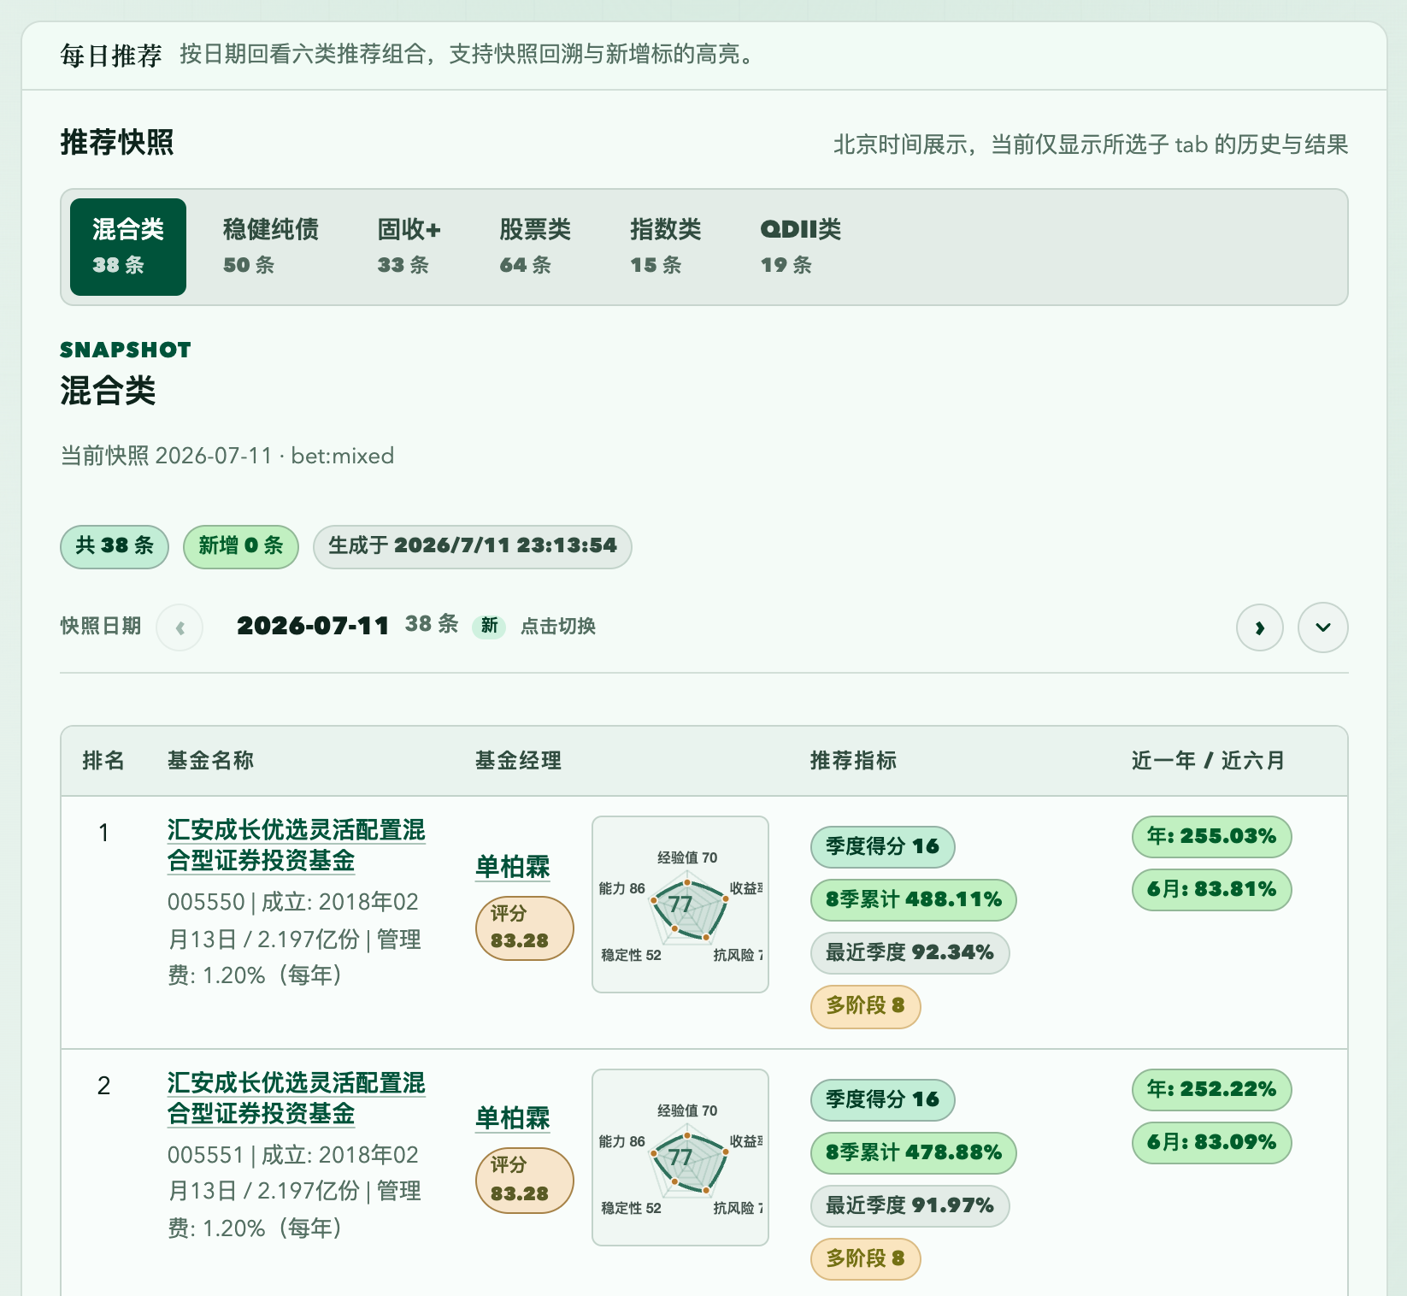Click the radar chart in rank 2 row
This screenshot has height=1296, width=1407.
click(x=680, y=1158)
